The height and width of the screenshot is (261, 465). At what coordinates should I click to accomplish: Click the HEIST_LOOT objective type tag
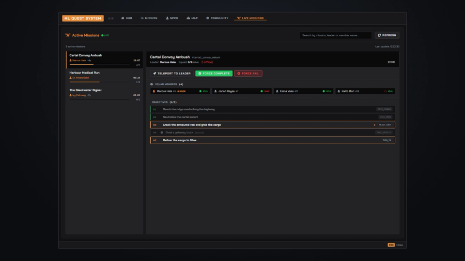pyautogui.click(x=385, y=125)
